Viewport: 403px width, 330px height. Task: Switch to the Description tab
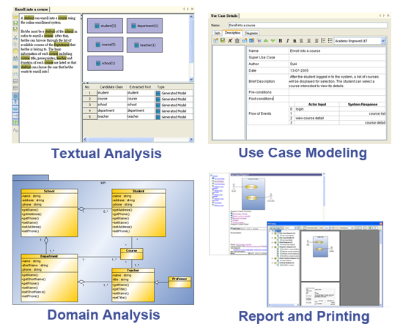point(232,33)
